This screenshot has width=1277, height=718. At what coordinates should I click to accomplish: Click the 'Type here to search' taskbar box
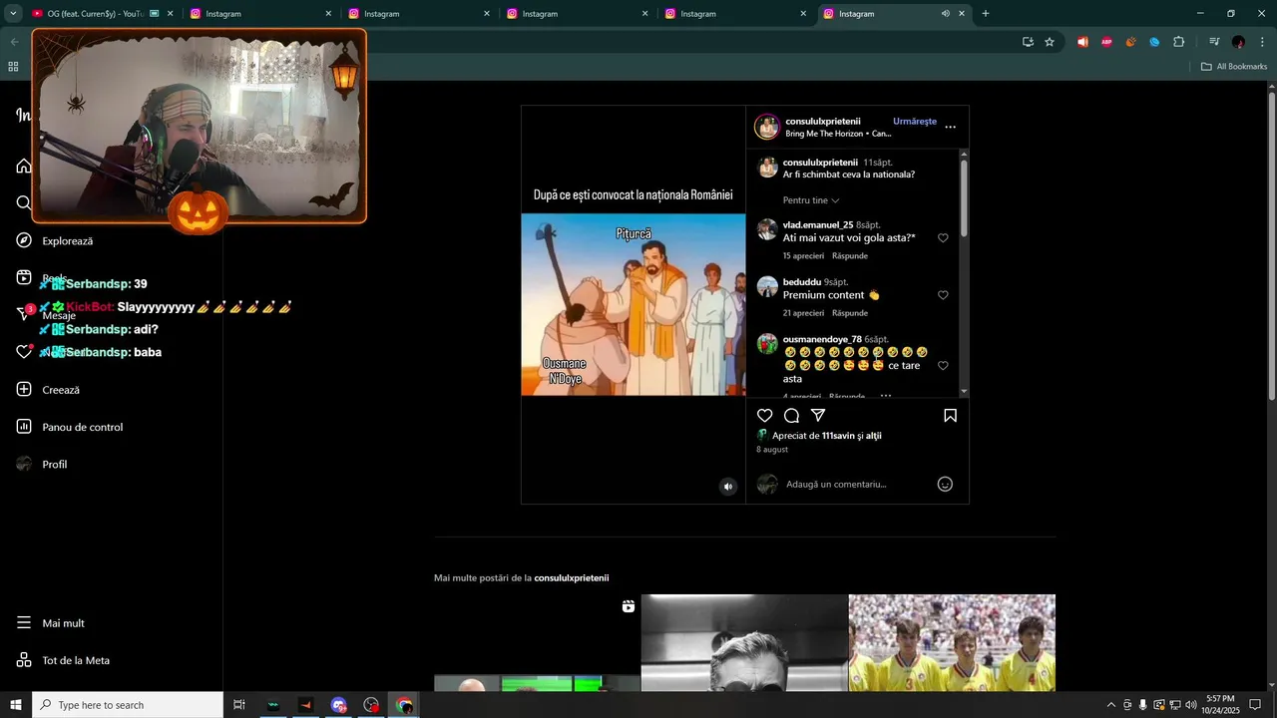[x=128, y=705]
